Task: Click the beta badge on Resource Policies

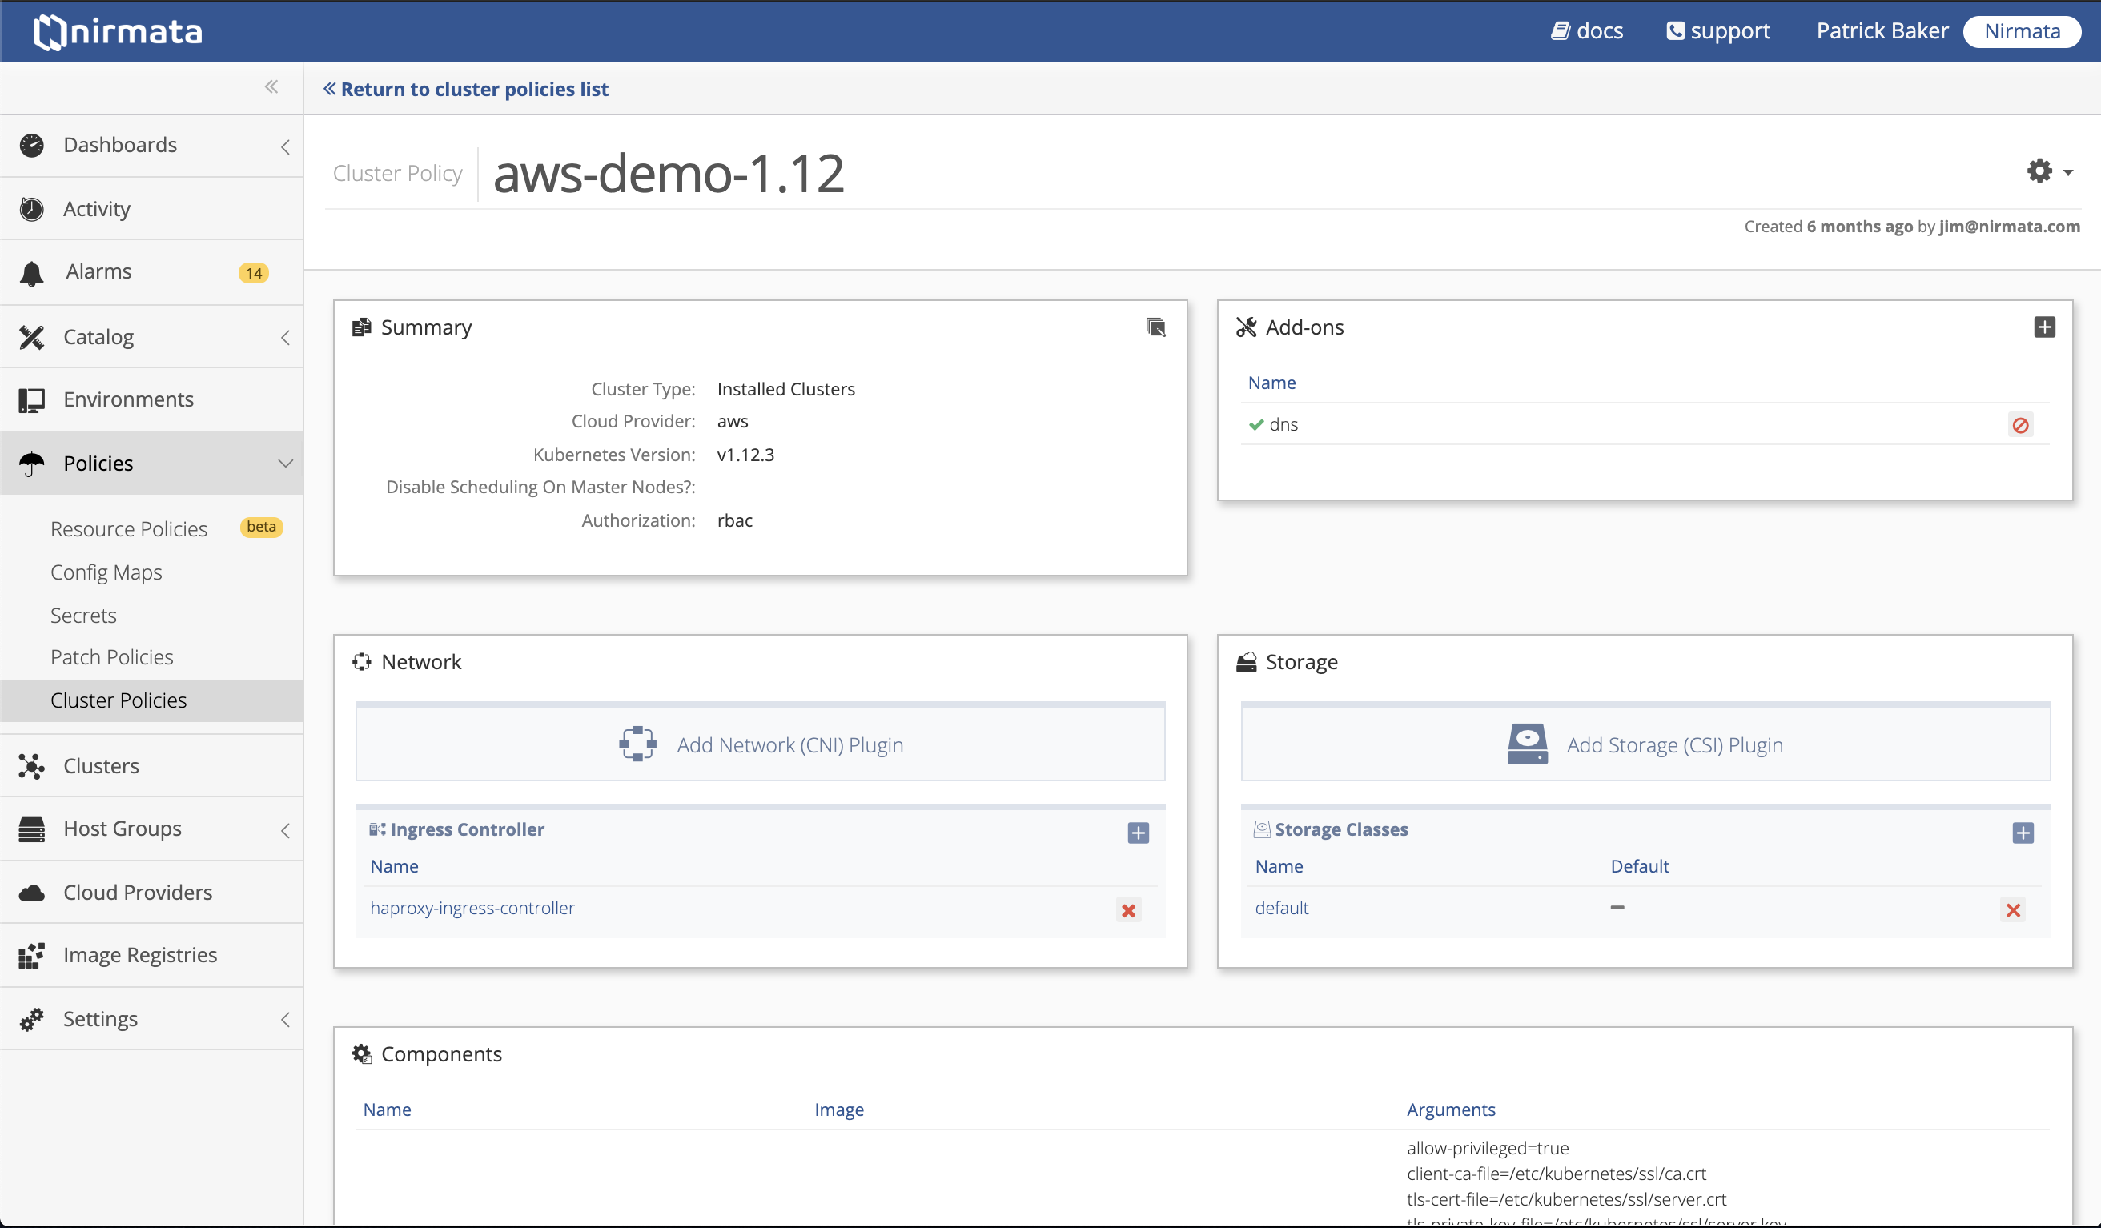Action: [261, 527]
